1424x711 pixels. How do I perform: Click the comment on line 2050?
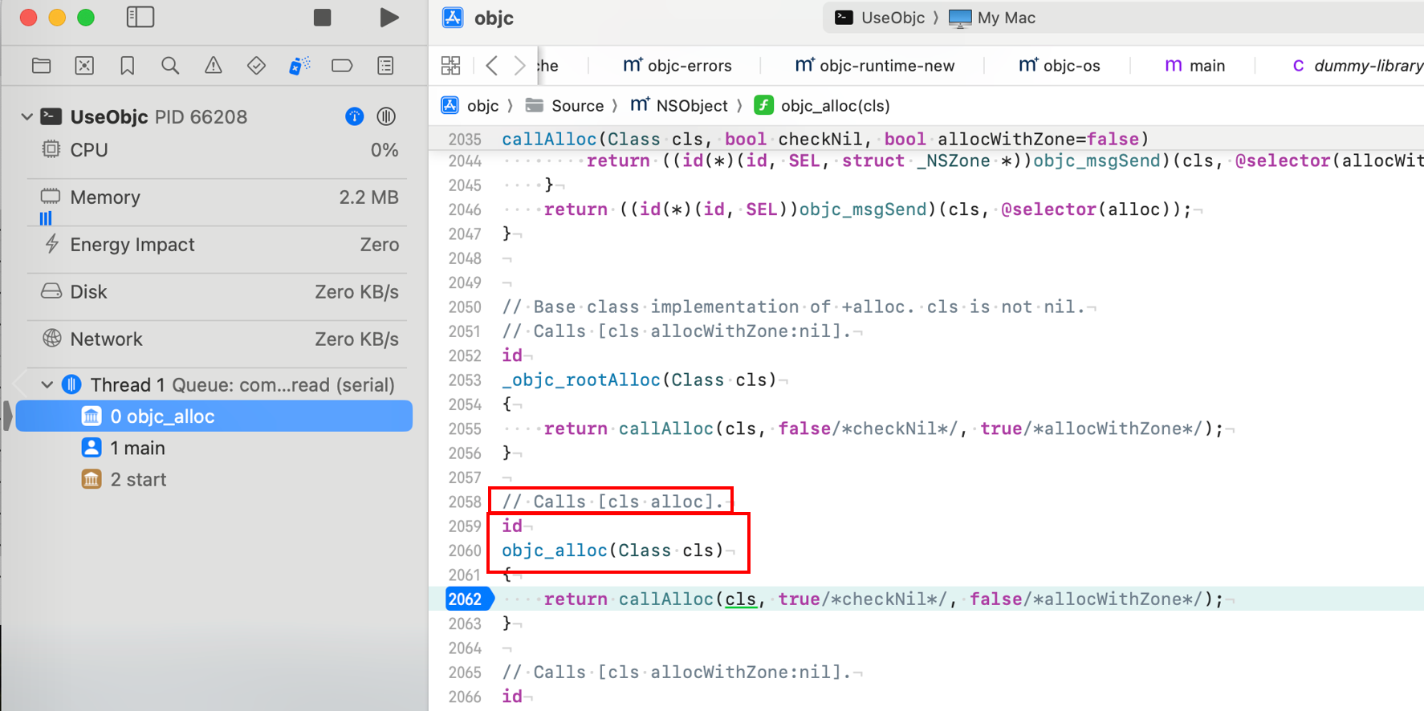(x=793, y=307)
